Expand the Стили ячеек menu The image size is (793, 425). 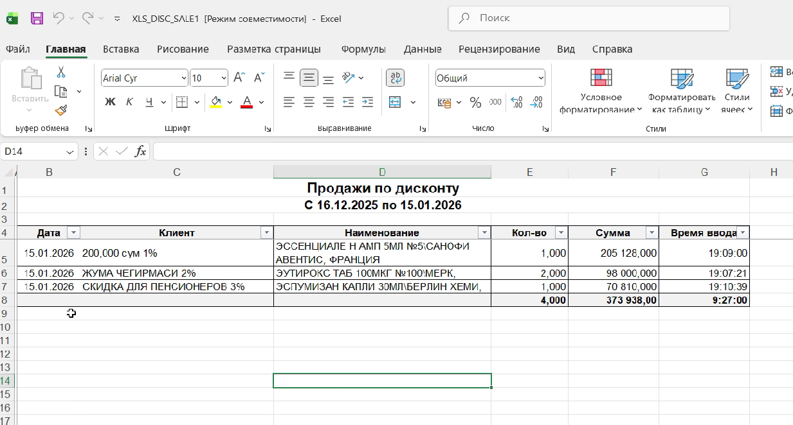coord(736,91)
